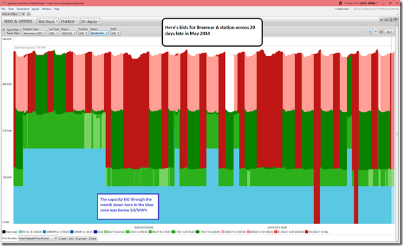This screenshot has height=246, width=403.
Task: Click the star favourite icon
Action: tap(382, 19)
